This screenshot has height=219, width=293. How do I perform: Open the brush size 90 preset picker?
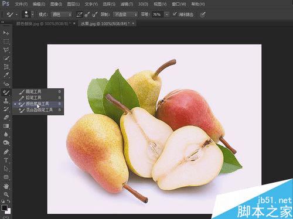click(x=32, y=15)
